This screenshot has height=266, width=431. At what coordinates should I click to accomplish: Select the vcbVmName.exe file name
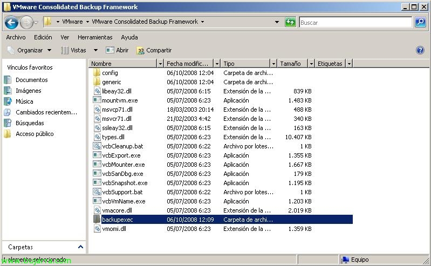click(x=124, y=201)
